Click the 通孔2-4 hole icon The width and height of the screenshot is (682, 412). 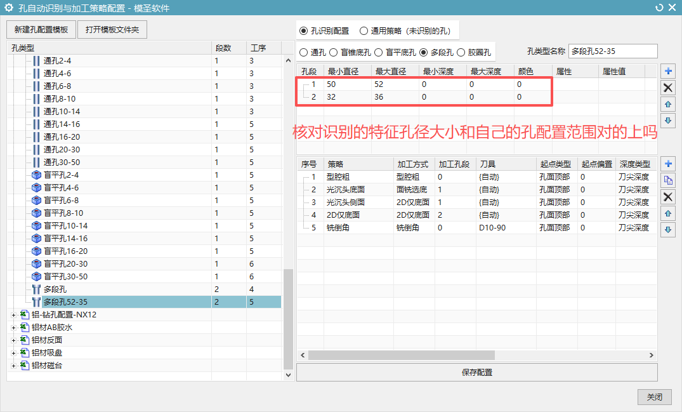[x=37, y=61]
